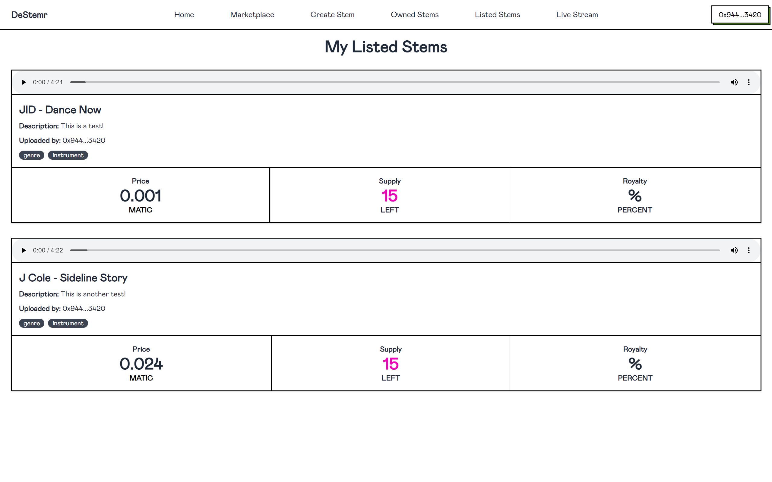Play the JID - Dance Now stem
This screenshot has width=772, height=482.
click(x=23, y=82)
